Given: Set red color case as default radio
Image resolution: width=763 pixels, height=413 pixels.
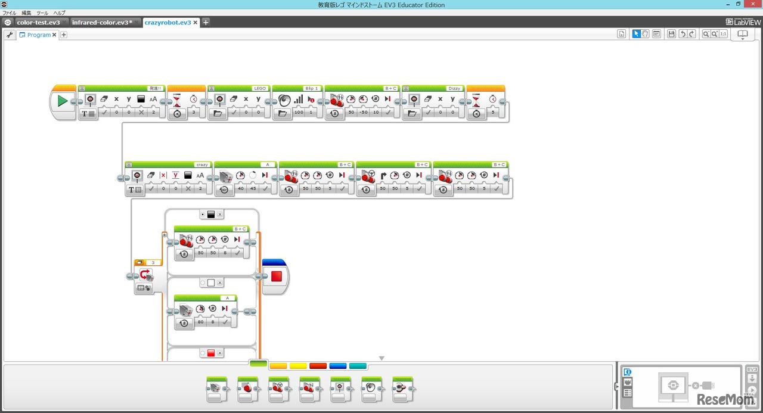Looking at the screenshot, I should click(203, 353).
